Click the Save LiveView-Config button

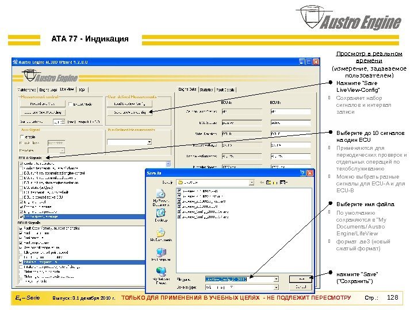coord(129,113)
